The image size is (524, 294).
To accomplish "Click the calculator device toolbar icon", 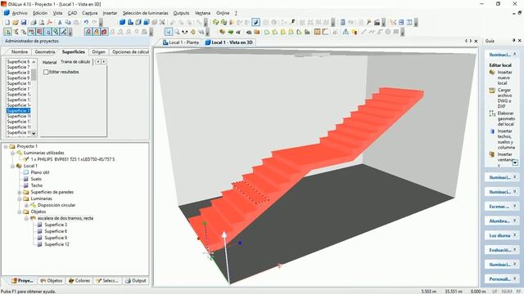I will 342,22.
